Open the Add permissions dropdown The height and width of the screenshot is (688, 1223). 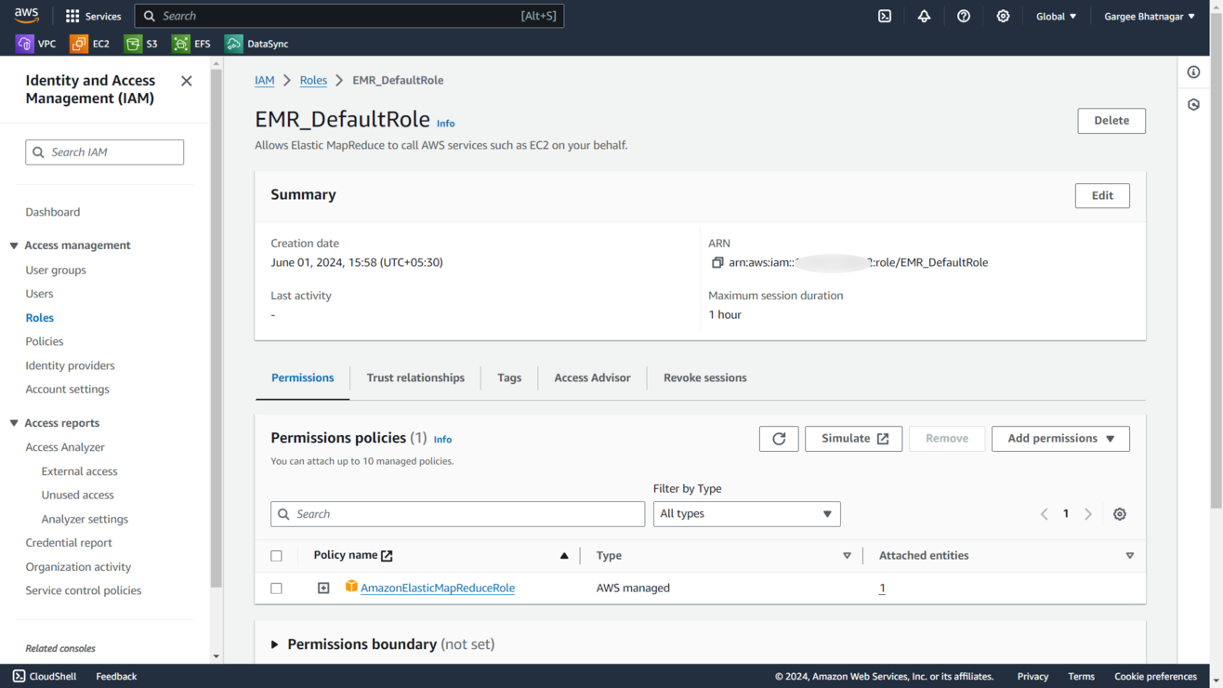point(1060,439)
